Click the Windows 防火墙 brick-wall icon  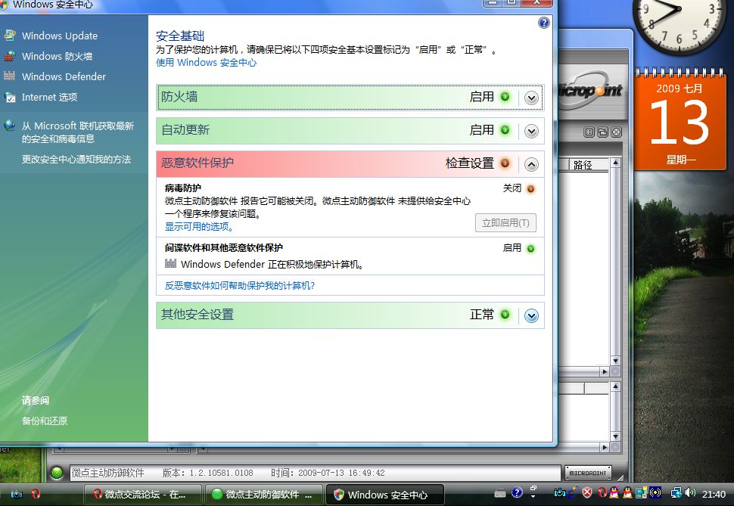[9, 56]
